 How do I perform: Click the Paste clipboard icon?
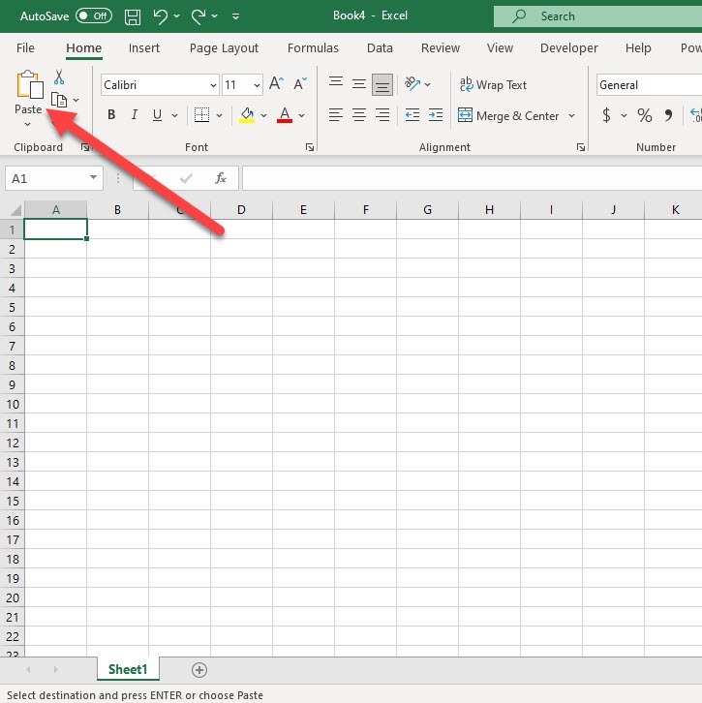point(30,85)
